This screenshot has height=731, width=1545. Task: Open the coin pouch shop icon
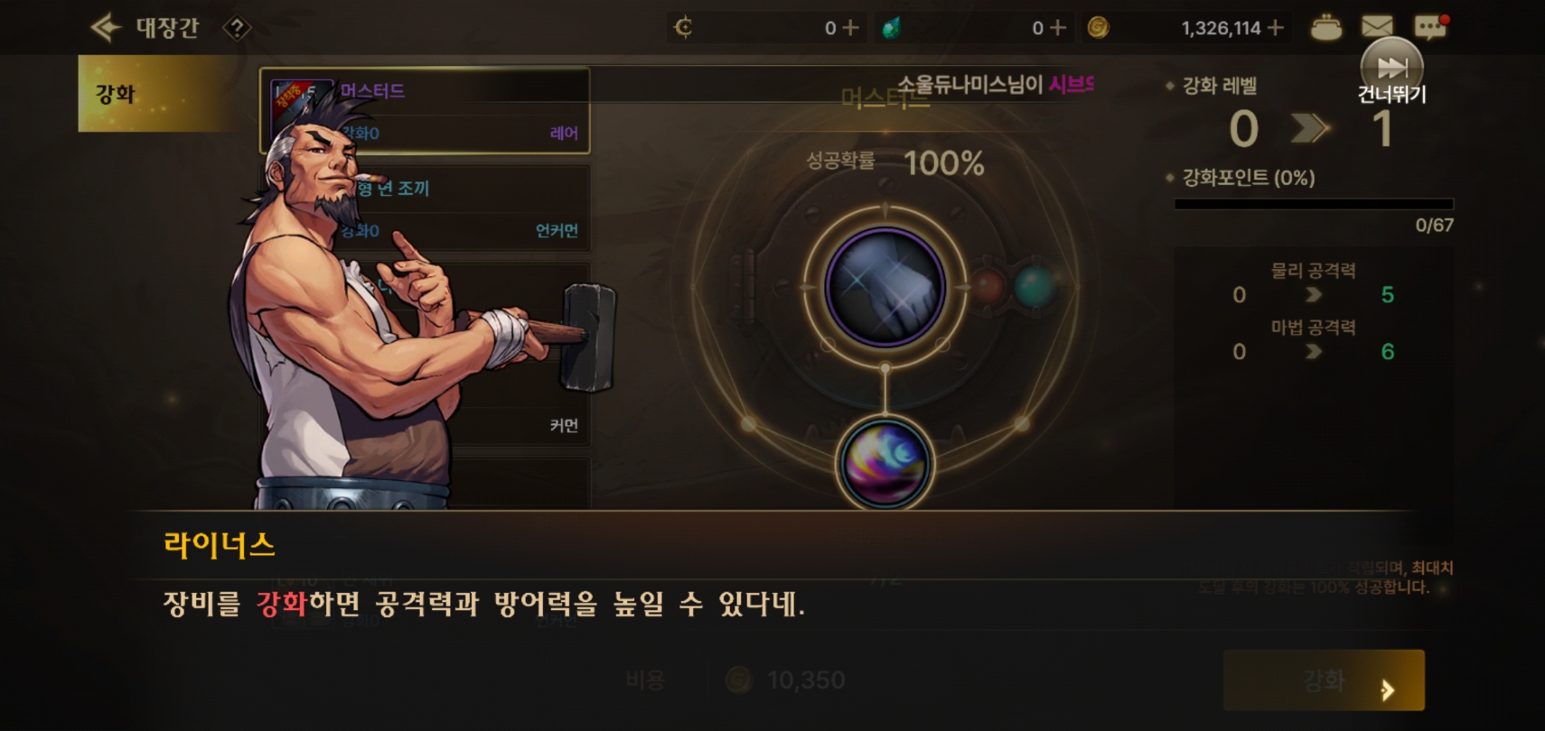[1325, 28]
